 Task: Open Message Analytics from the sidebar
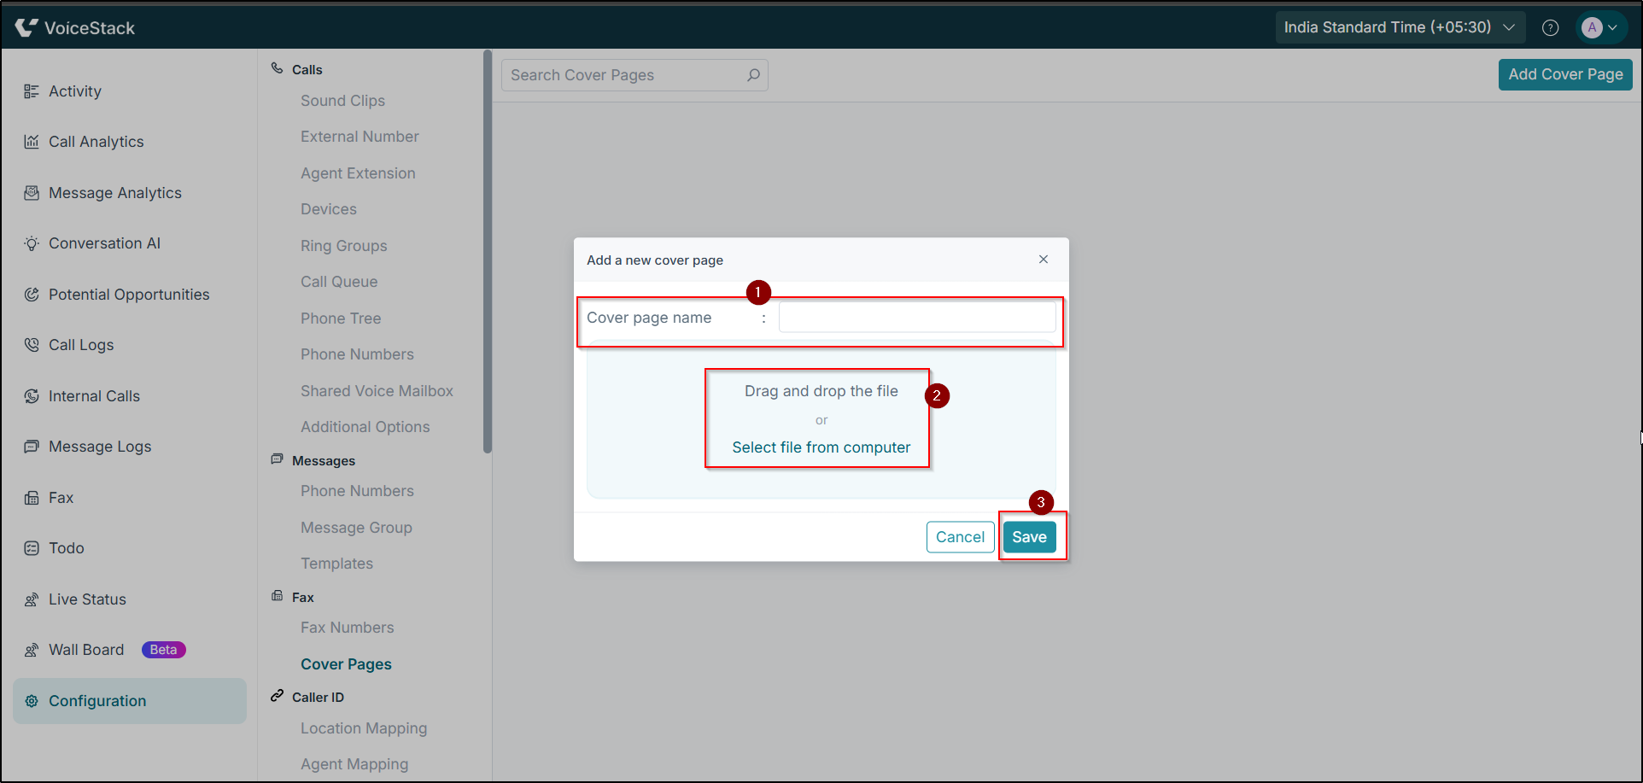coord(114,192)
